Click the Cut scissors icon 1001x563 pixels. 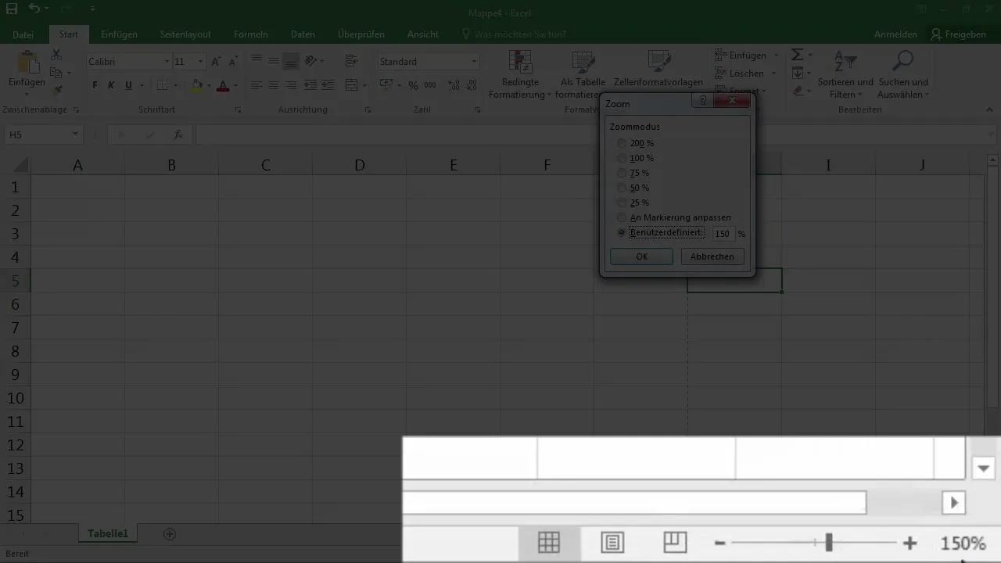(56, 55)
